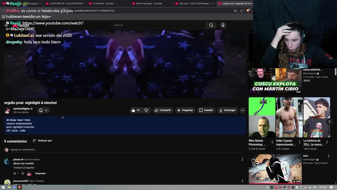
Task: Switch to Te Extraño:( YouTube tab
Action: tap(108, 3)
